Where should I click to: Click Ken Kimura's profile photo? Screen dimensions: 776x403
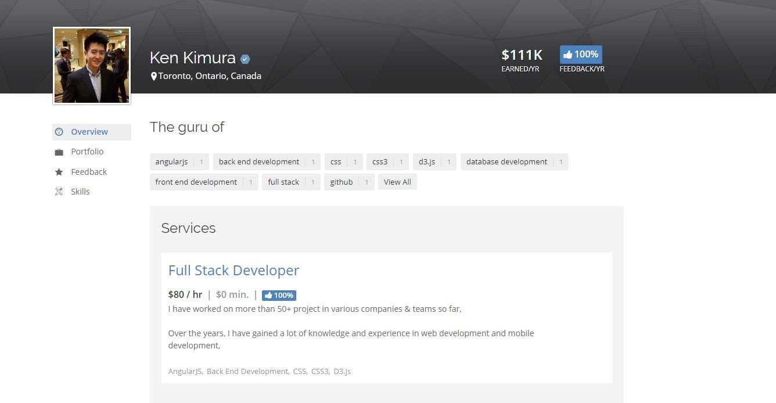92,66
